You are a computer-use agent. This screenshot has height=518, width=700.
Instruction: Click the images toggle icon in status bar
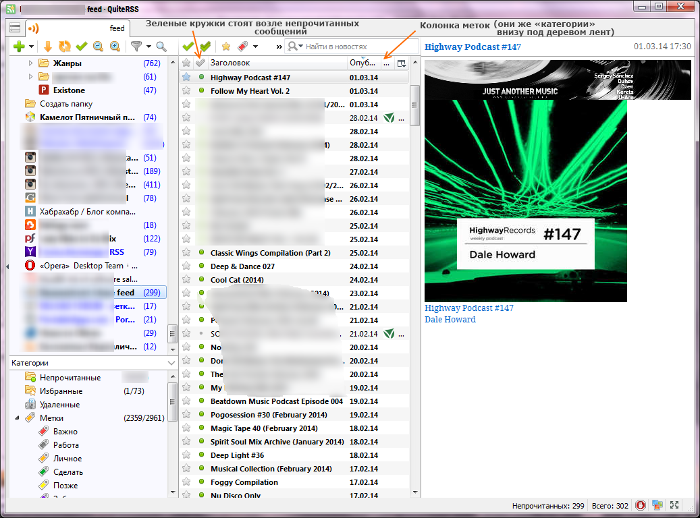coord(657,505)
